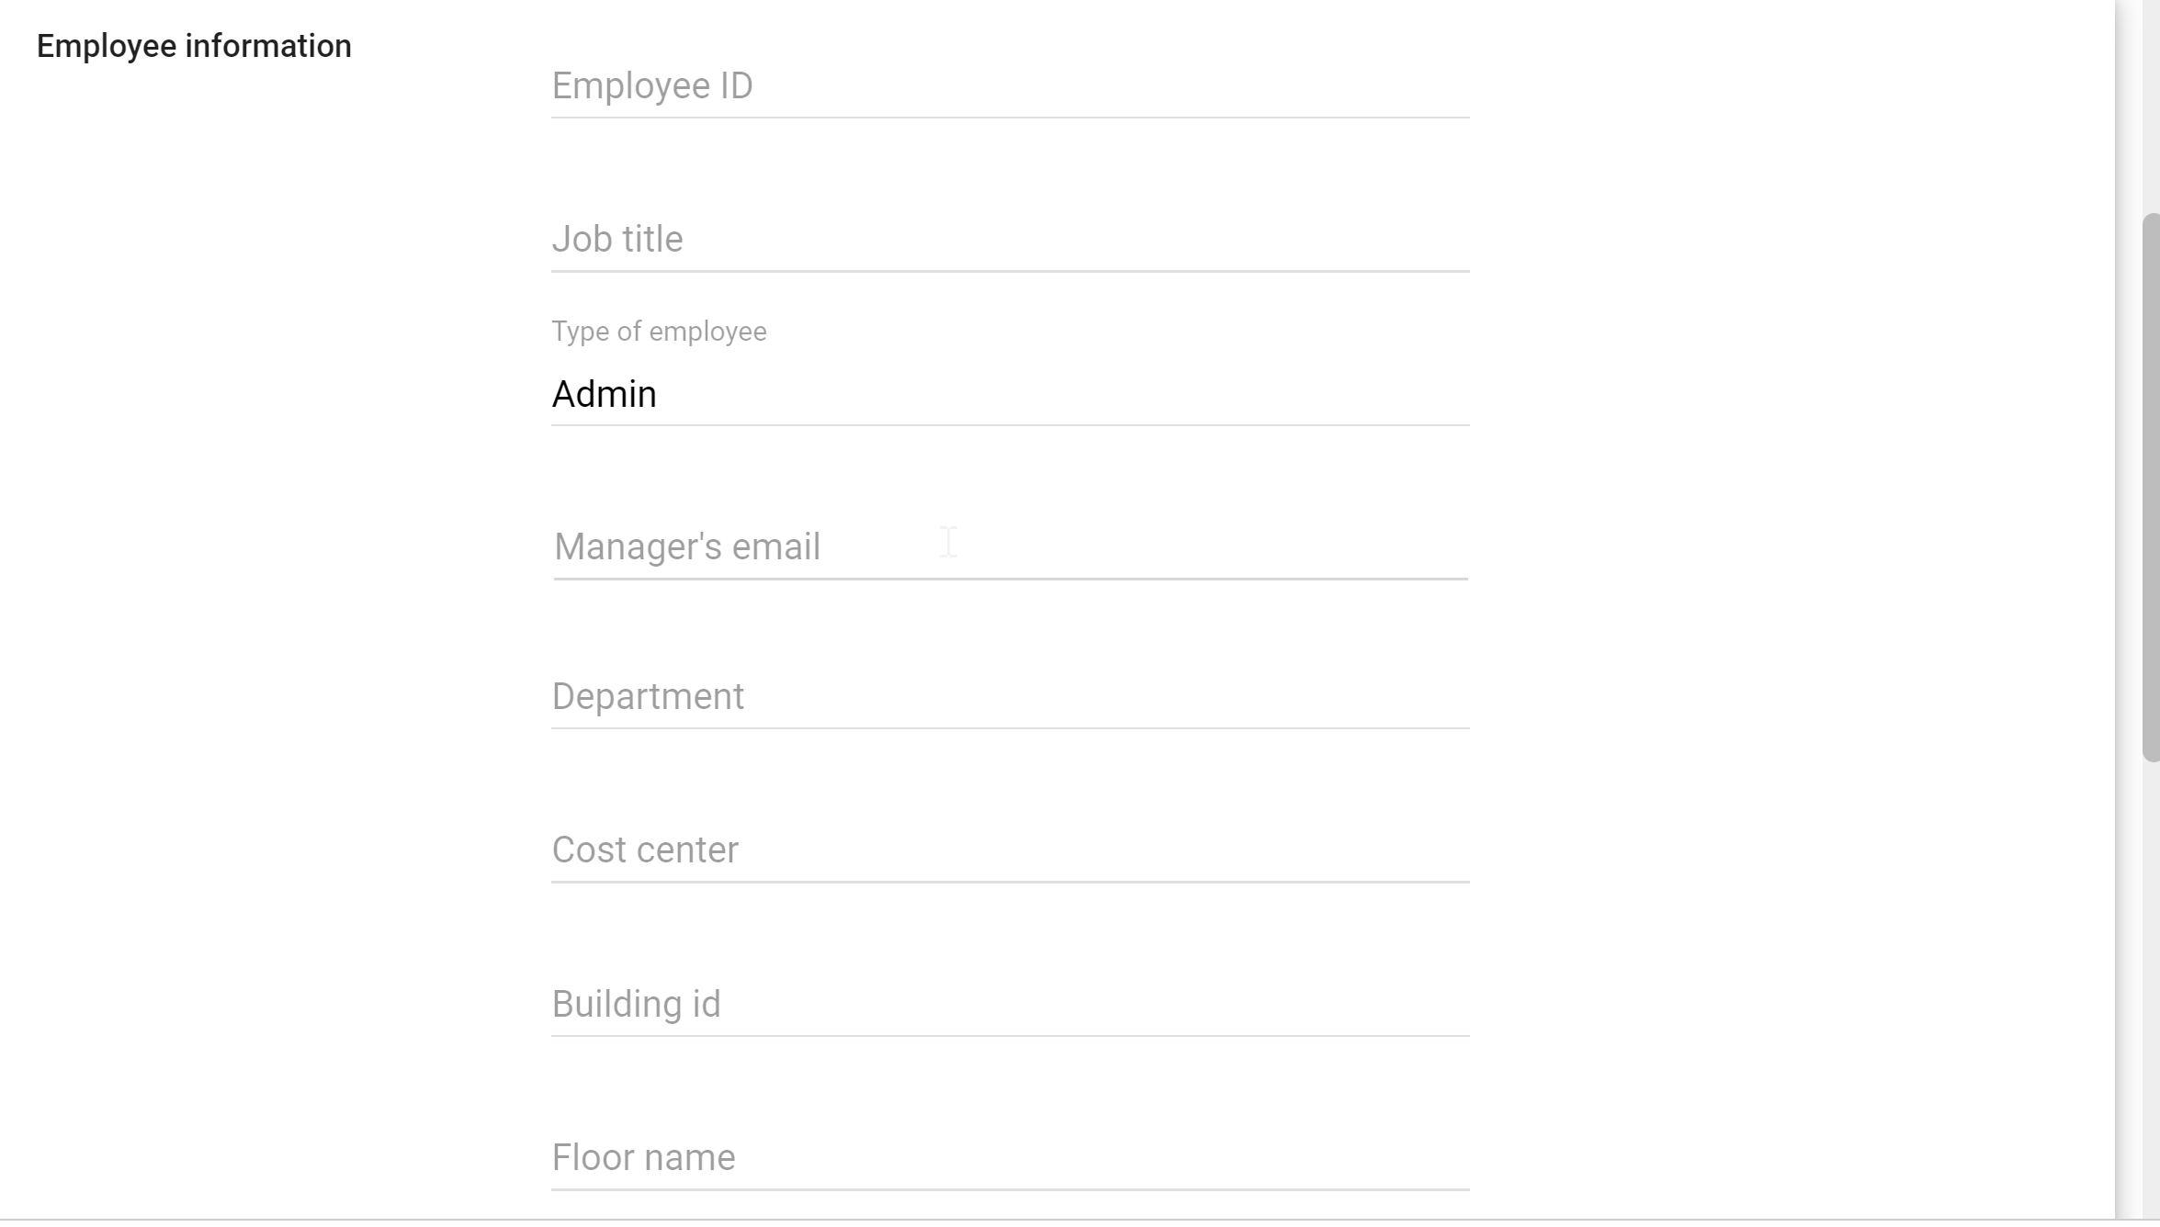
Task: Click the Floor name input field
Action: point(1010,1158)
